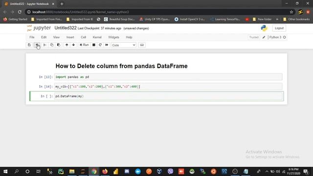Image resolution: width=313 pixels, height=176 pixels.
Task: Open Discord from the taskbar
Action: point(127,172)
